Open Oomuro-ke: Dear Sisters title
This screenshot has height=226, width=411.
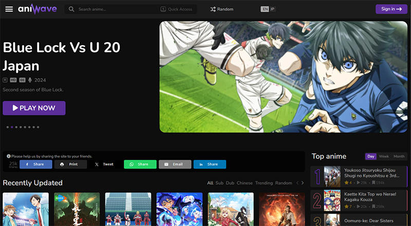369,221
